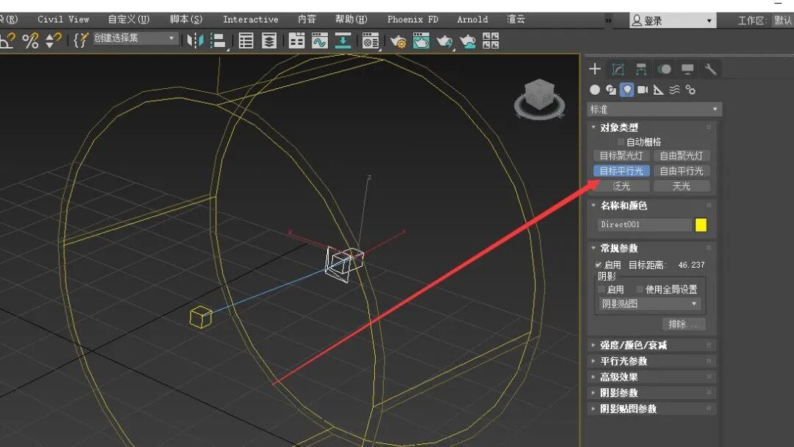794x447 pixels.
Task: Click the Angle Snap toggle icon
Action: coord(7,40)
